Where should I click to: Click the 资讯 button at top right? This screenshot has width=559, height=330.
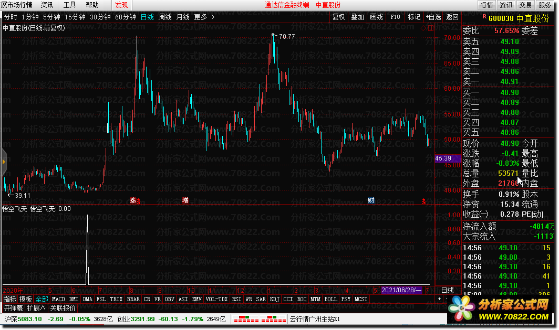506,5
